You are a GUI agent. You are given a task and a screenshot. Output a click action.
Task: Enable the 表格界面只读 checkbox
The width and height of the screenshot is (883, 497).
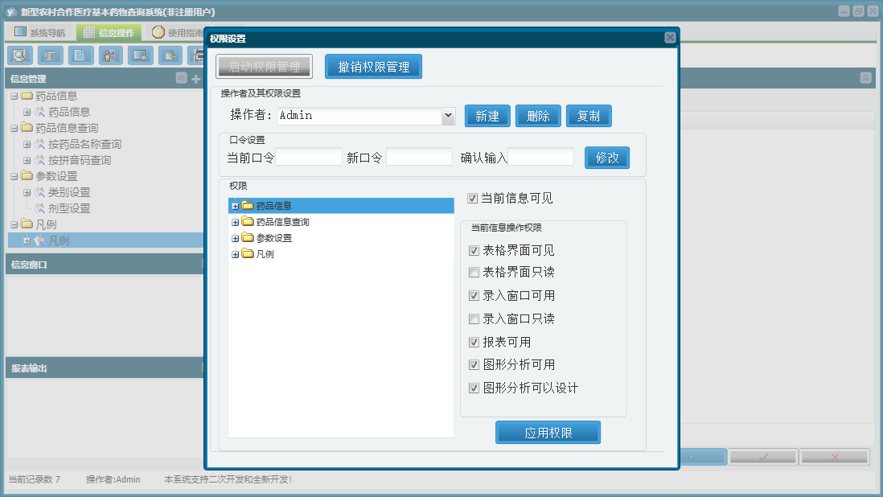coord(474,273)
